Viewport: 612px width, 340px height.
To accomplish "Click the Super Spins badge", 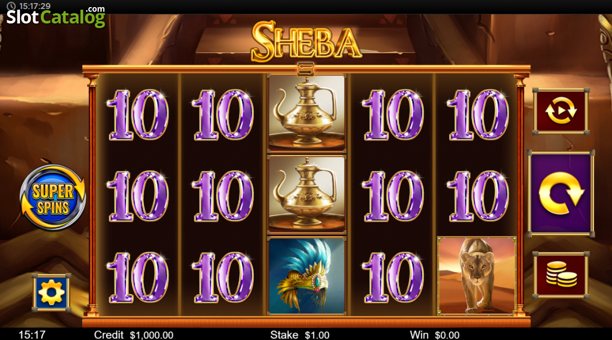I will point(53,198).
